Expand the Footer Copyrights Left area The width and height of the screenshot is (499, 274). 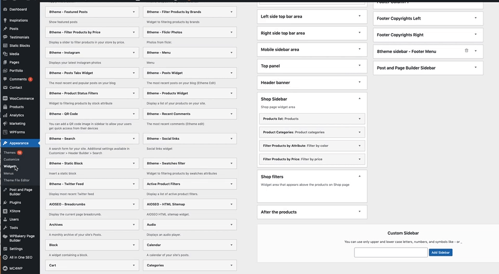pyautogui.click(x=476, y=18)
